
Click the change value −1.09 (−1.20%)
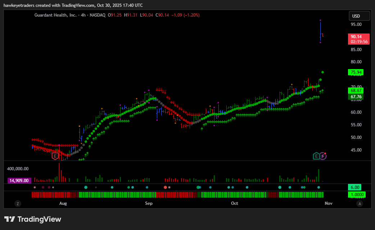click(186, 15)
